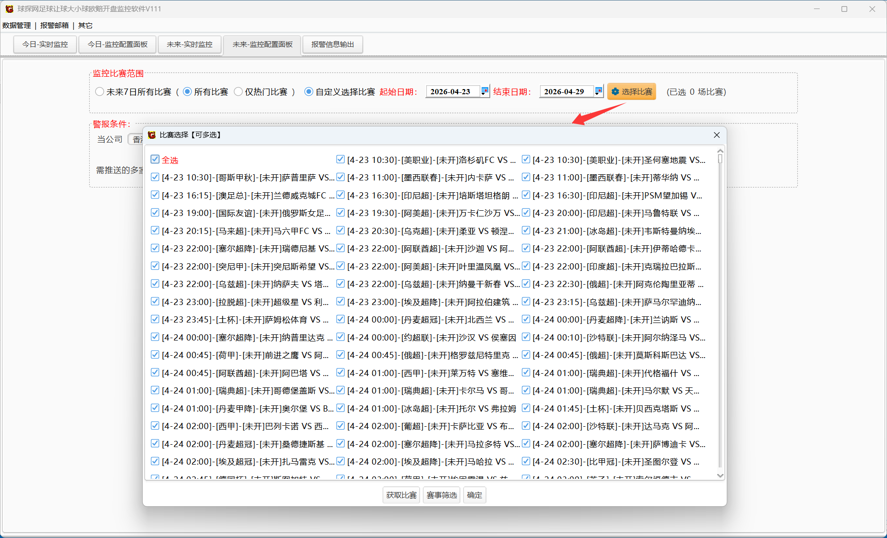The image size is (887, 538).
Task: Uncheck 4-24 01:00 冰岛超 托尔 VS 弗拉姆
Action: 340,408
